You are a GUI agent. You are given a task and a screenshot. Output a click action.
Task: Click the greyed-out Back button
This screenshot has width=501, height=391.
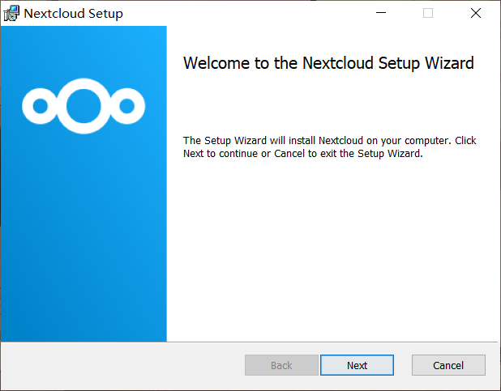click(281, 365)
